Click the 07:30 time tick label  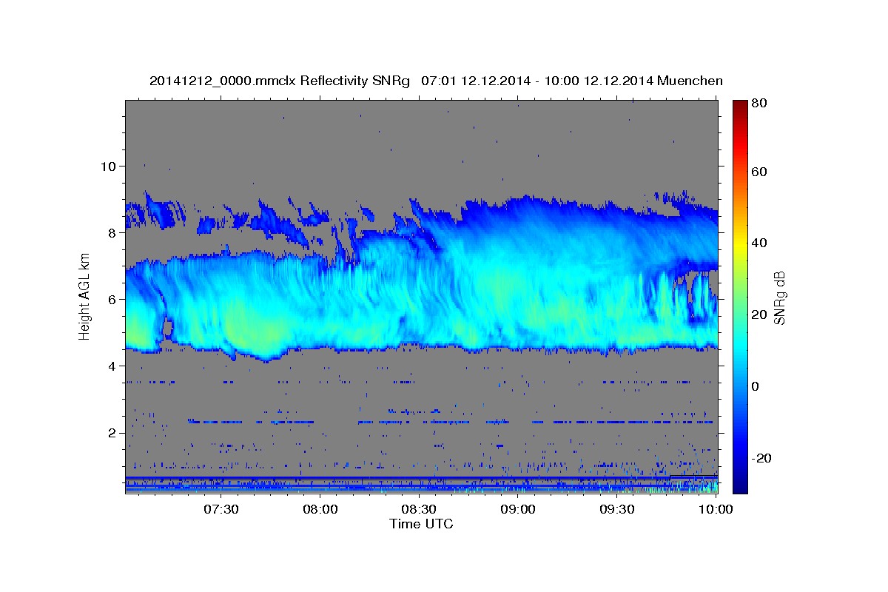[221, 509]
